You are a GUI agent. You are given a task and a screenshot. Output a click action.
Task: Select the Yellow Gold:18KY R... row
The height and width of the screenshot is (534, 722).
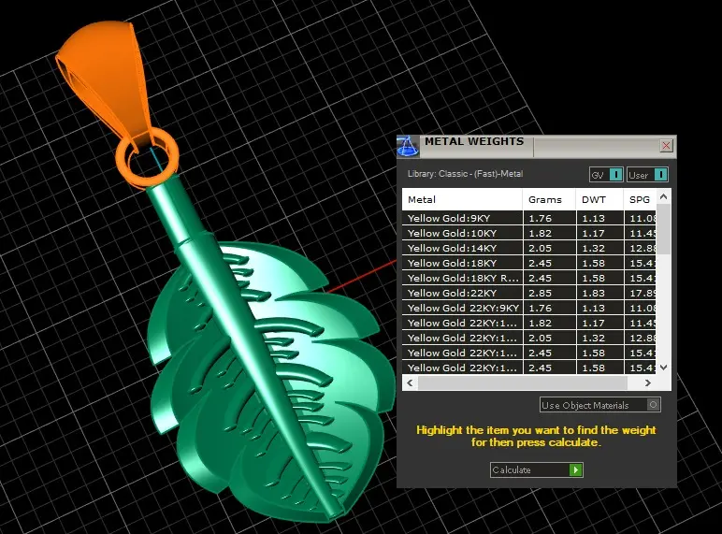pos(529,278)
